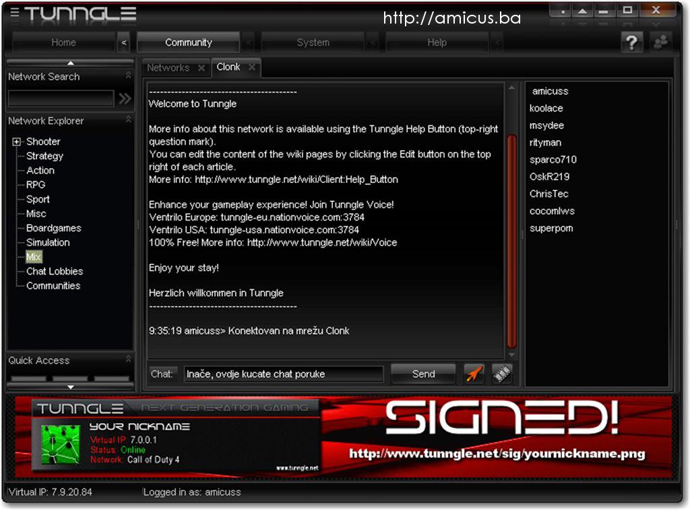Select user koolace in the member list
The width and height of the screenshot is (690, 510).
tap(546, 108)
